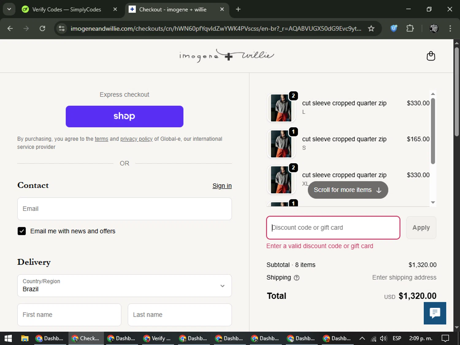The width and height of the screenshot is (460, 345).
Task: Open the privacy policy link
Action: [x=136, y=139]
